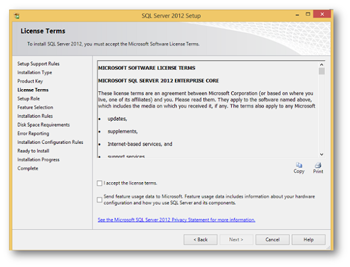Screen dimensions: 350x267
Task: Click the license text scrollbar thumb
Action: [x=322, y=71]
